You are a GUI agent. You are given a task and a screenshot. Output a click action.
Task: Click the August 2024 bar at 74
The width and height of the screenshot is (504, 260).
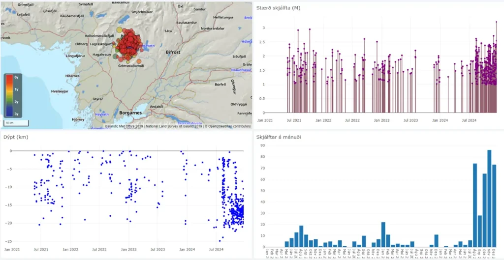[475, 205]
